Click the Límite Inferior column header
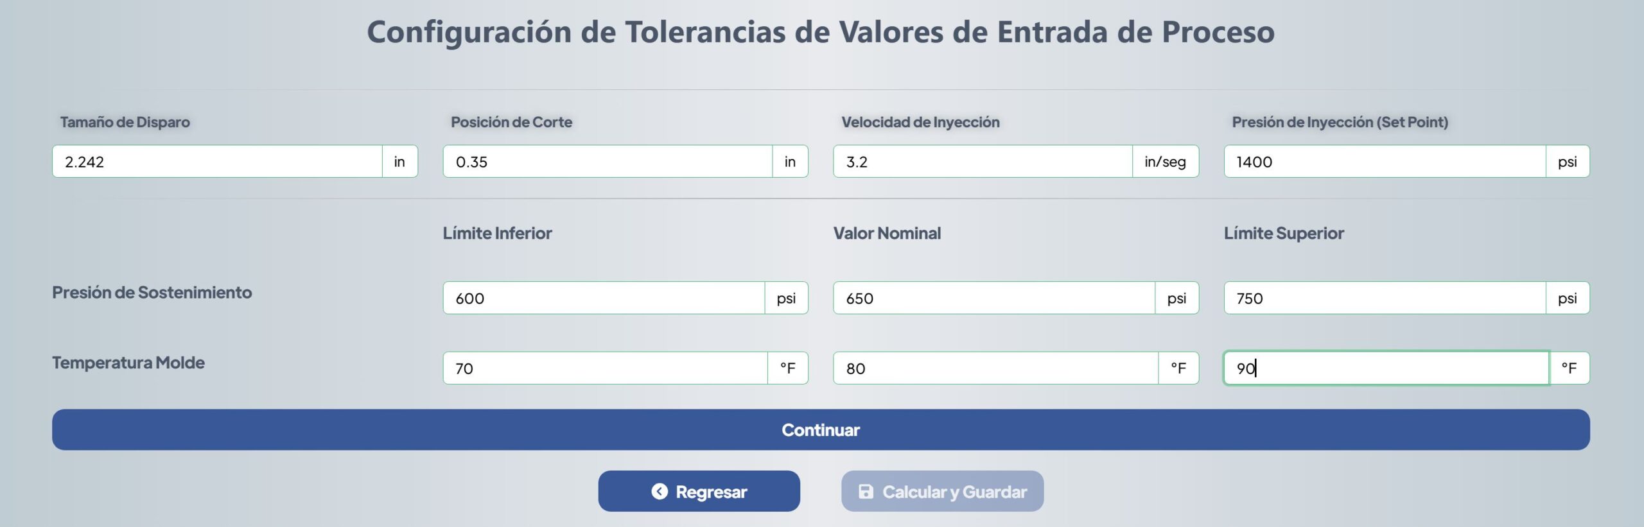Image resolution: width=1644 pixels, height=527 pixels. tap(497, 233)
